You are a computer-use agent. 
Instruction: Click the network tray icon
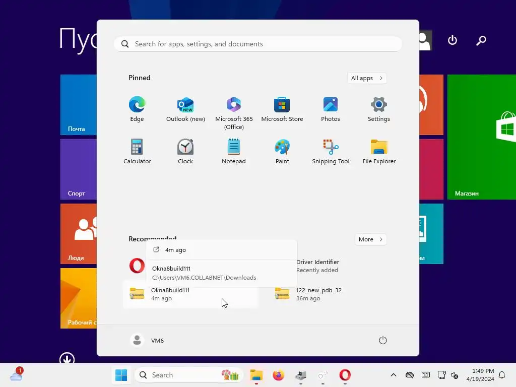(441, 375)
